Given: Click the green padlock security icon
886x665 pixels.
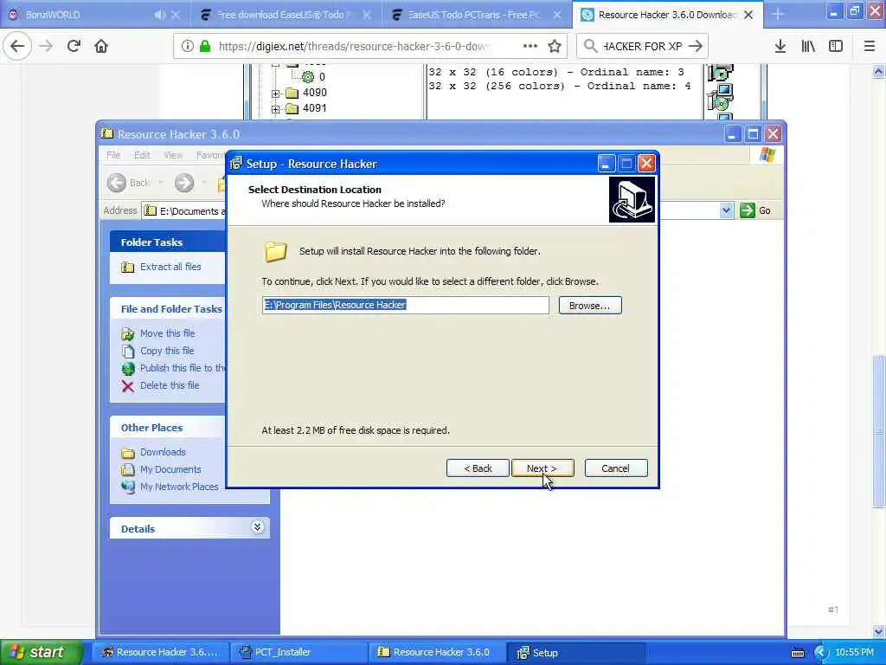Looking at the screenshot, I should [205, 47].
